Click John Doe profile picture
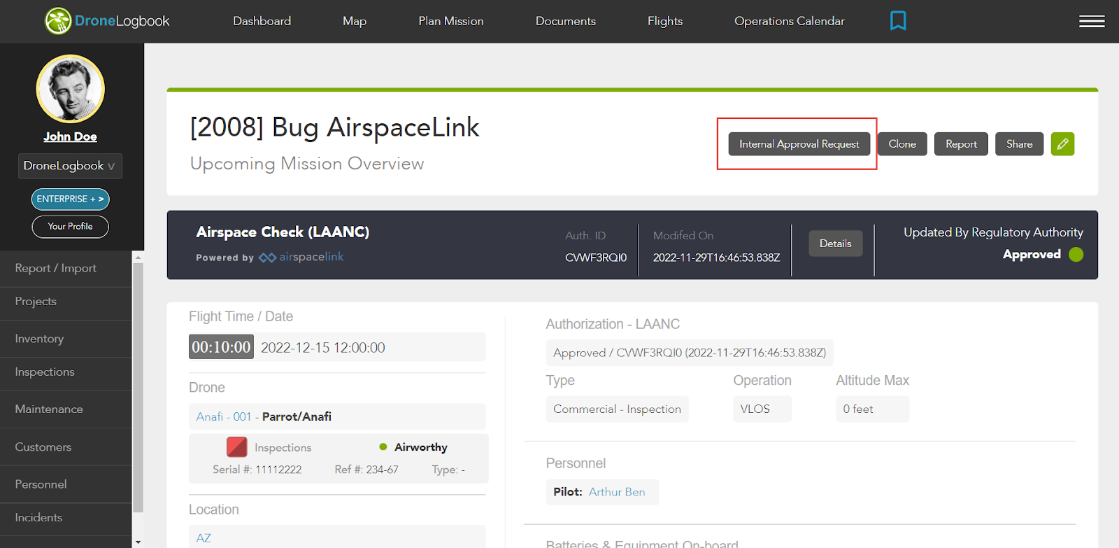Screen dimensions: 1119x548 pos(70,89)
